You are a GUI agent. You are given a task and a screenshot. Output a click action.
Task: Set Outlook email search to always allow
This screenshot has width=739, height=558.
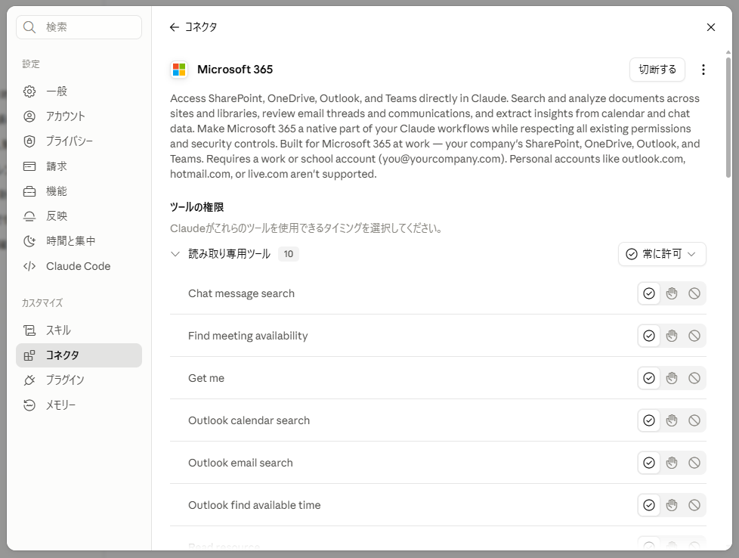click(x=649, y=463)
